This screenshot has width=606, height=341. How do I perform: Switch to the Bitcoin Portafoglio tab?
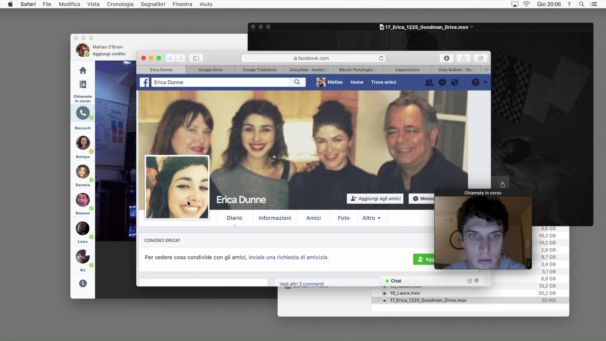(x=358, y=70)
